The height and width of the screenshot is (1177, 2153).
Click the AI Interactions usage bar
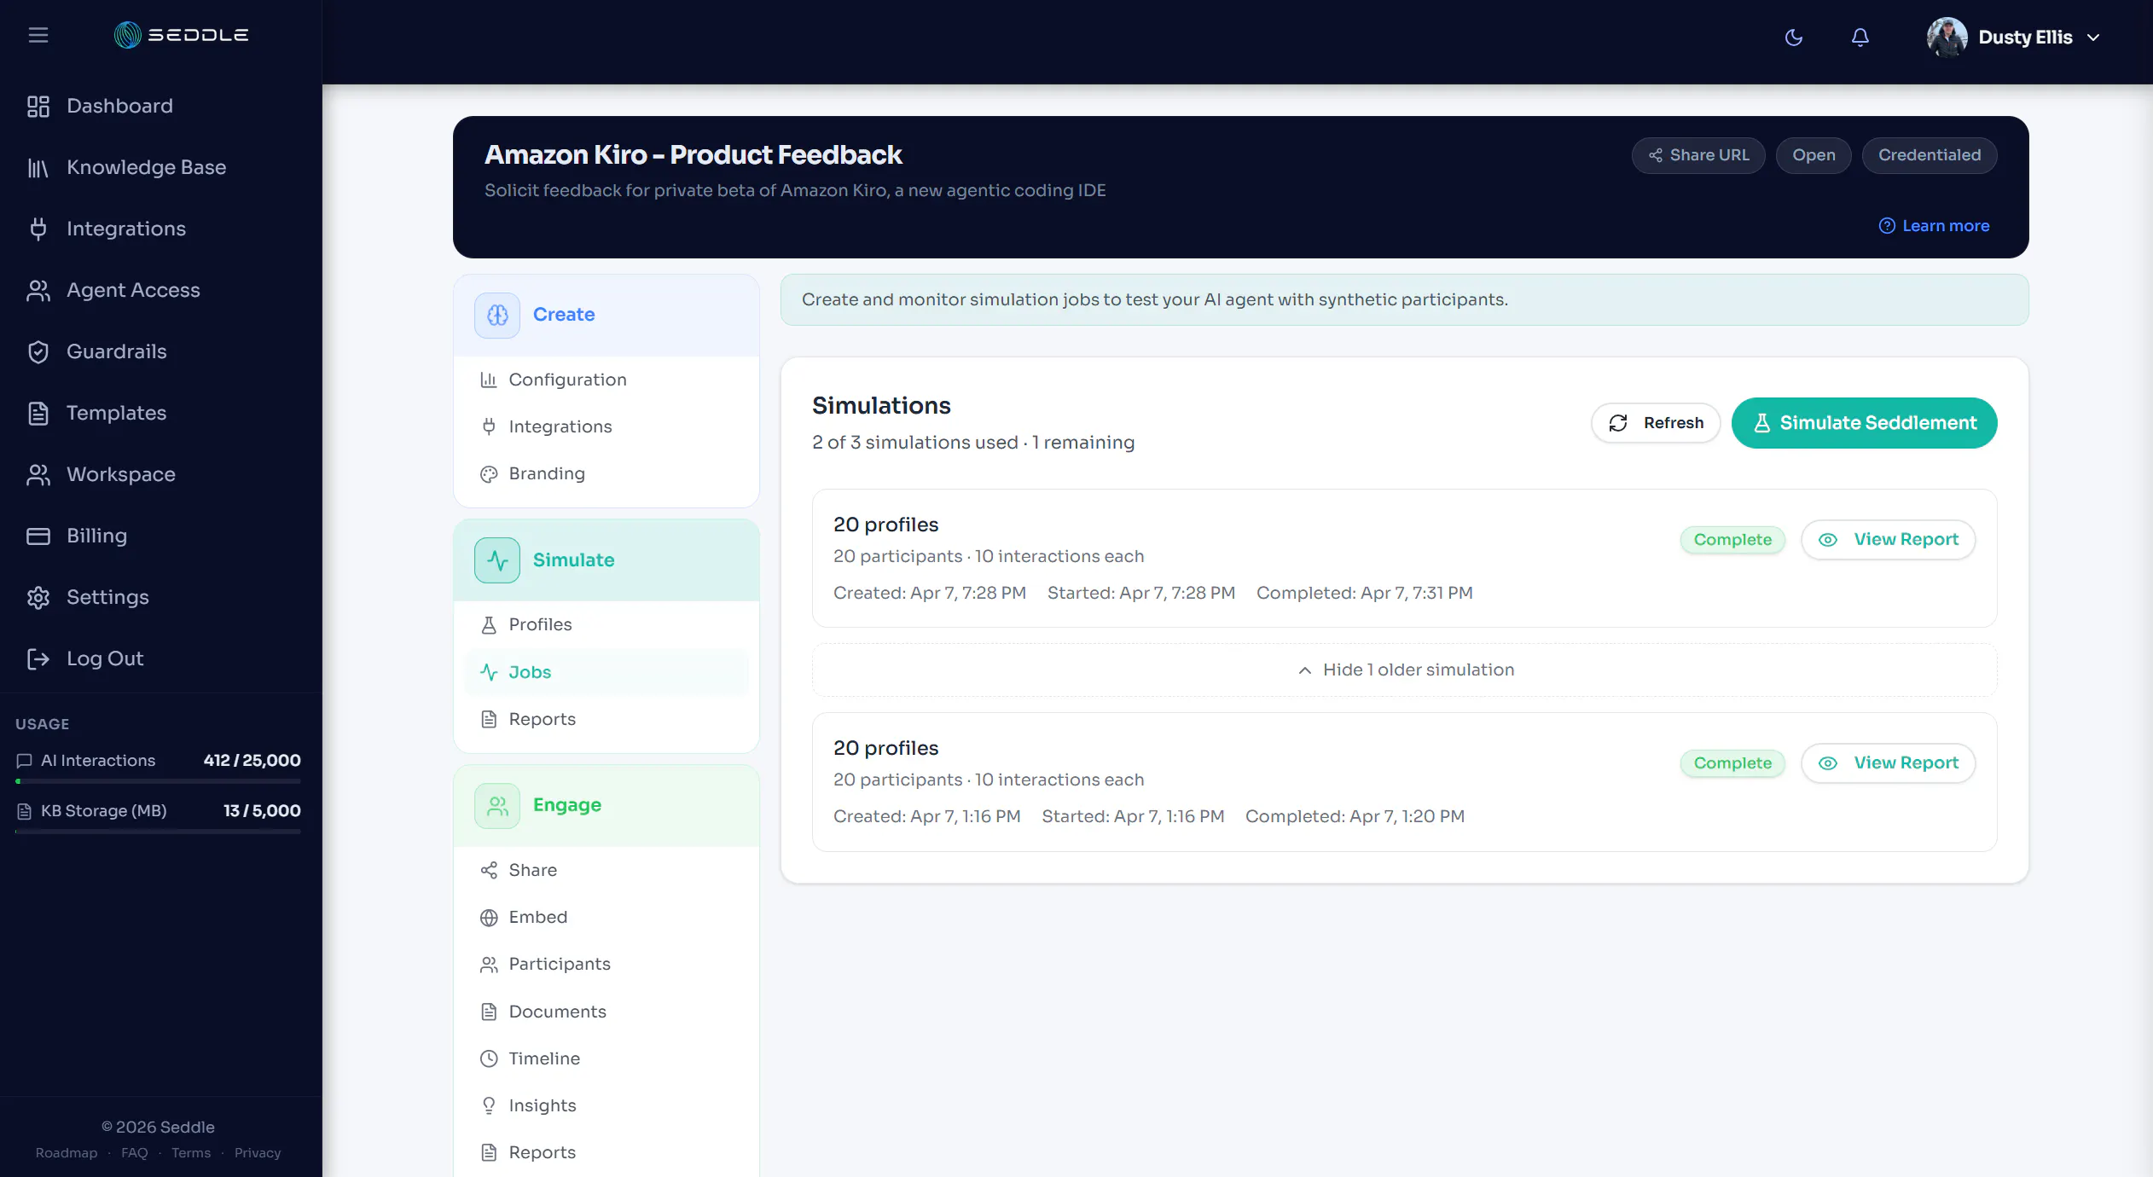point(158,780)
